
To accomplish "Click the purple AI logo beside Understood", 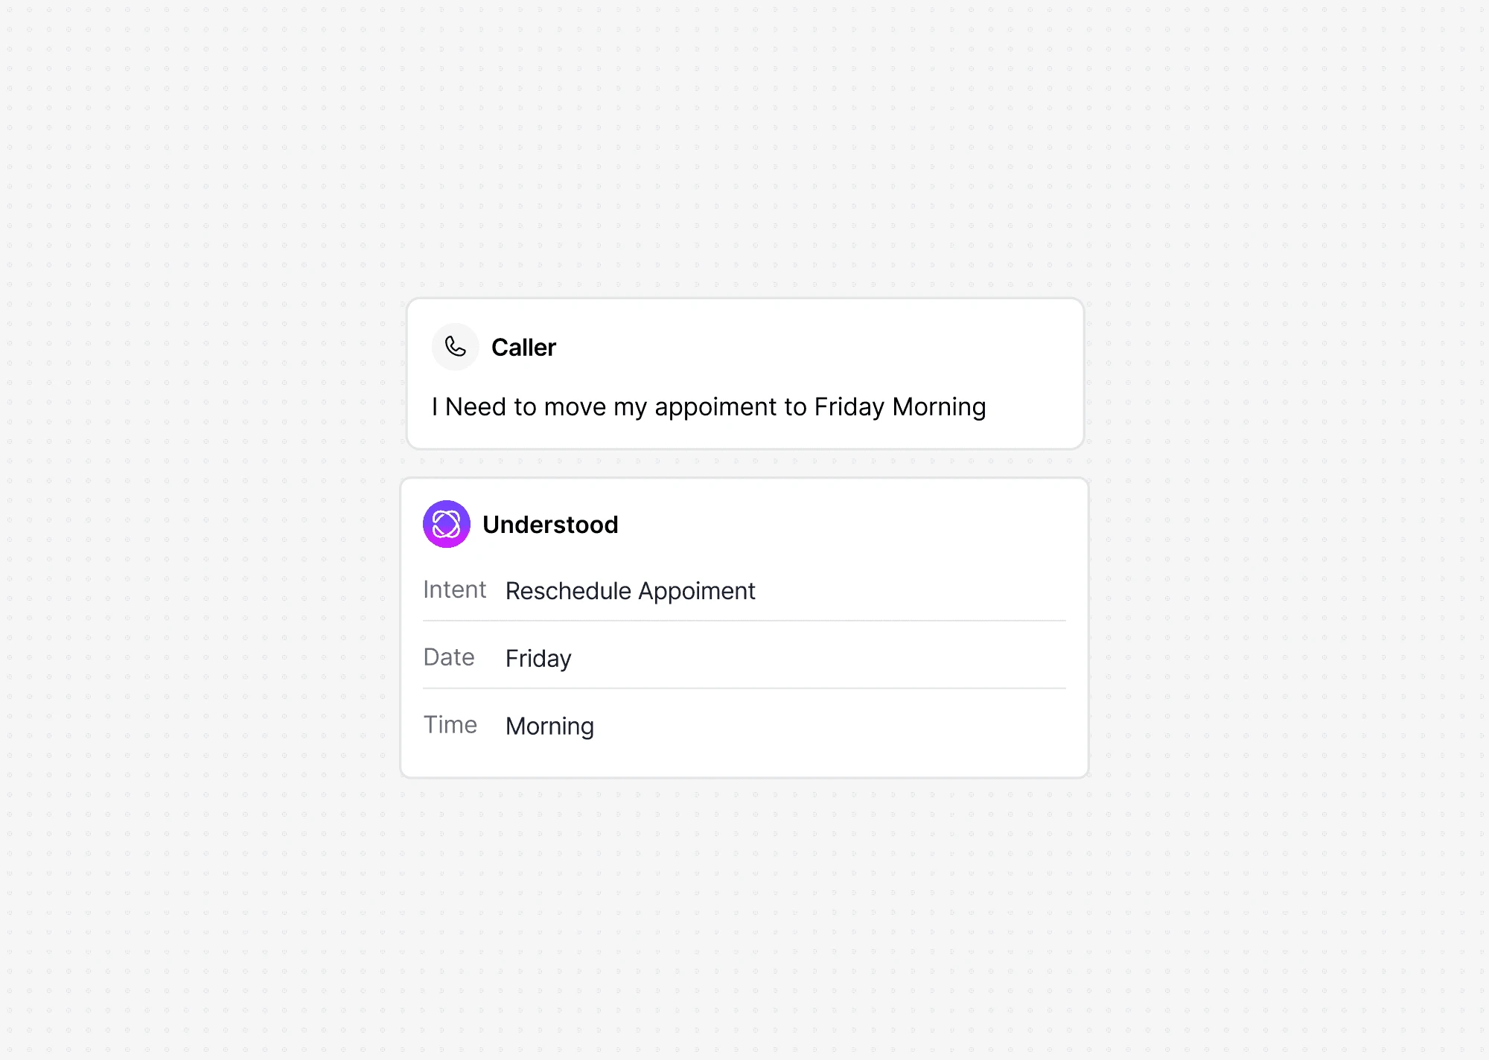I will click(447, 524).
